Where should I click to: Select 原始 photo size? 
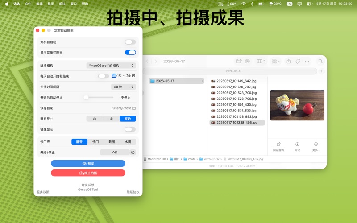(128, 119)
